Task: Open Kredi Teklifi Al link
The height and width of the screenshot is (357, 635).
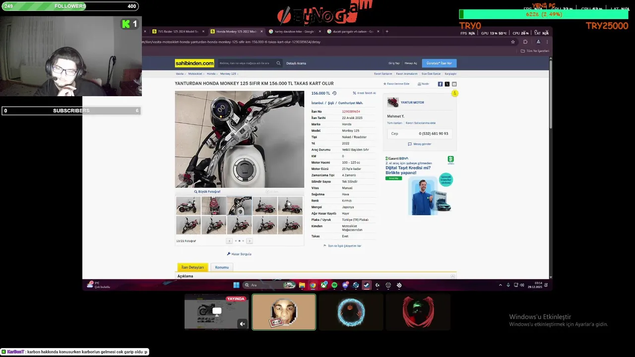Action: [365, 93]
